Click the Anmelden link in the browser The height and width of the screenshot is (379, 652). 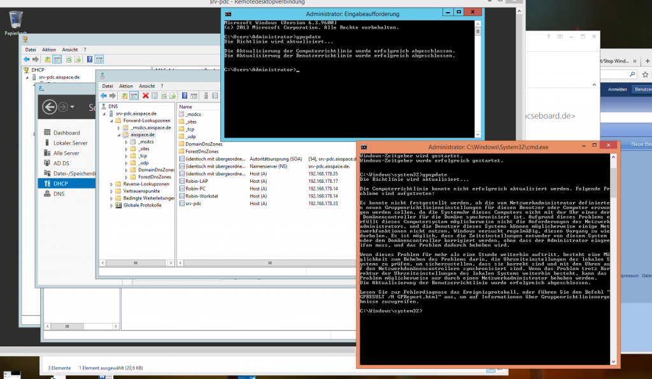click(617, 89)
